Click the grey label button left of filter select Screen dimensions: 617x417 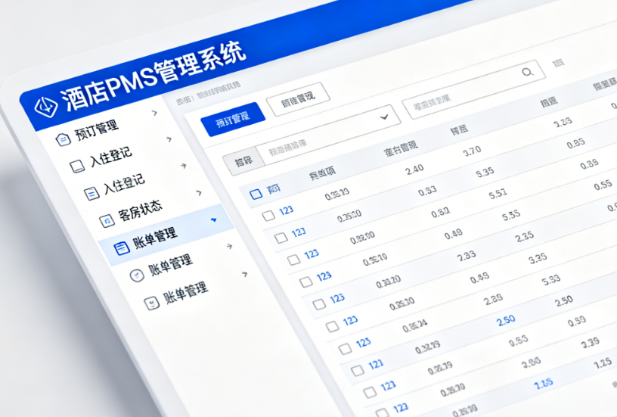[x=243, y=161]
